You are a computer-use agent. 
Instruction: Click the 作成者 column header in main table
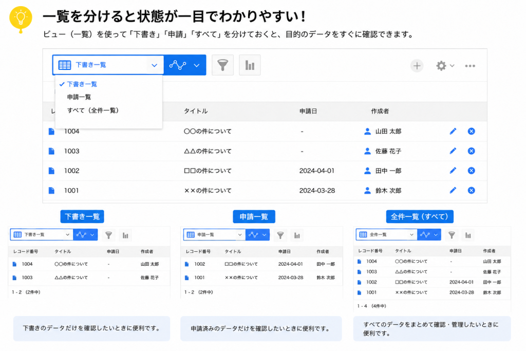[x=380, y=111]
